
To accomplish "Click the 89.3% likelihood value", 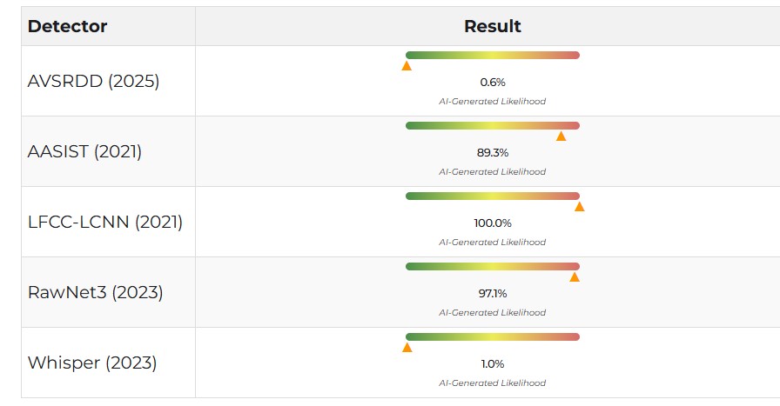I will point(492,152).
